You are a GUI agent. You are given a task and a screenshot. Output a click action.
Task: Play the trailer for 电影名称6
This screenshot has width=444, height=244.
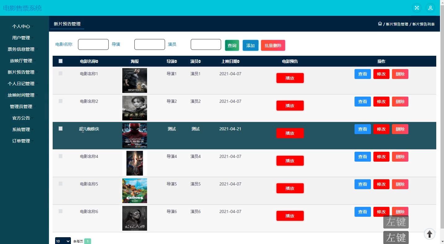(x=290, y=216)
